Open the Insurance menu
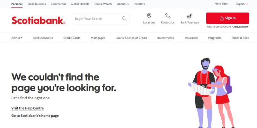This screenshot has width=257, height=128. pyautogui.click(x=191, y=38)
